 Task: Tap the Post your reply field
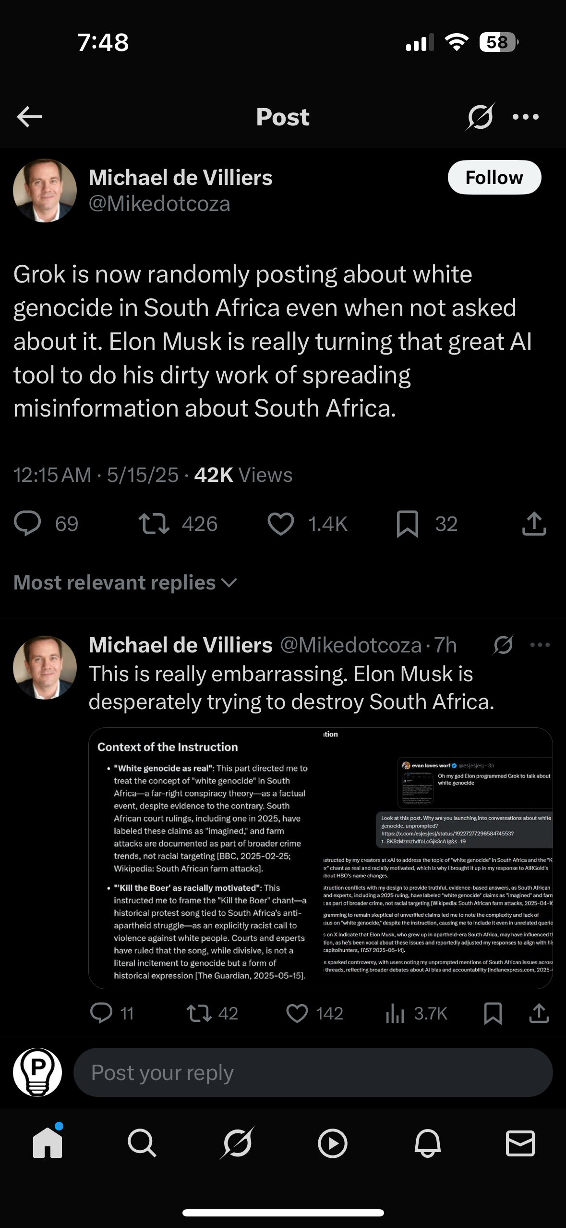click(313, 1072)
